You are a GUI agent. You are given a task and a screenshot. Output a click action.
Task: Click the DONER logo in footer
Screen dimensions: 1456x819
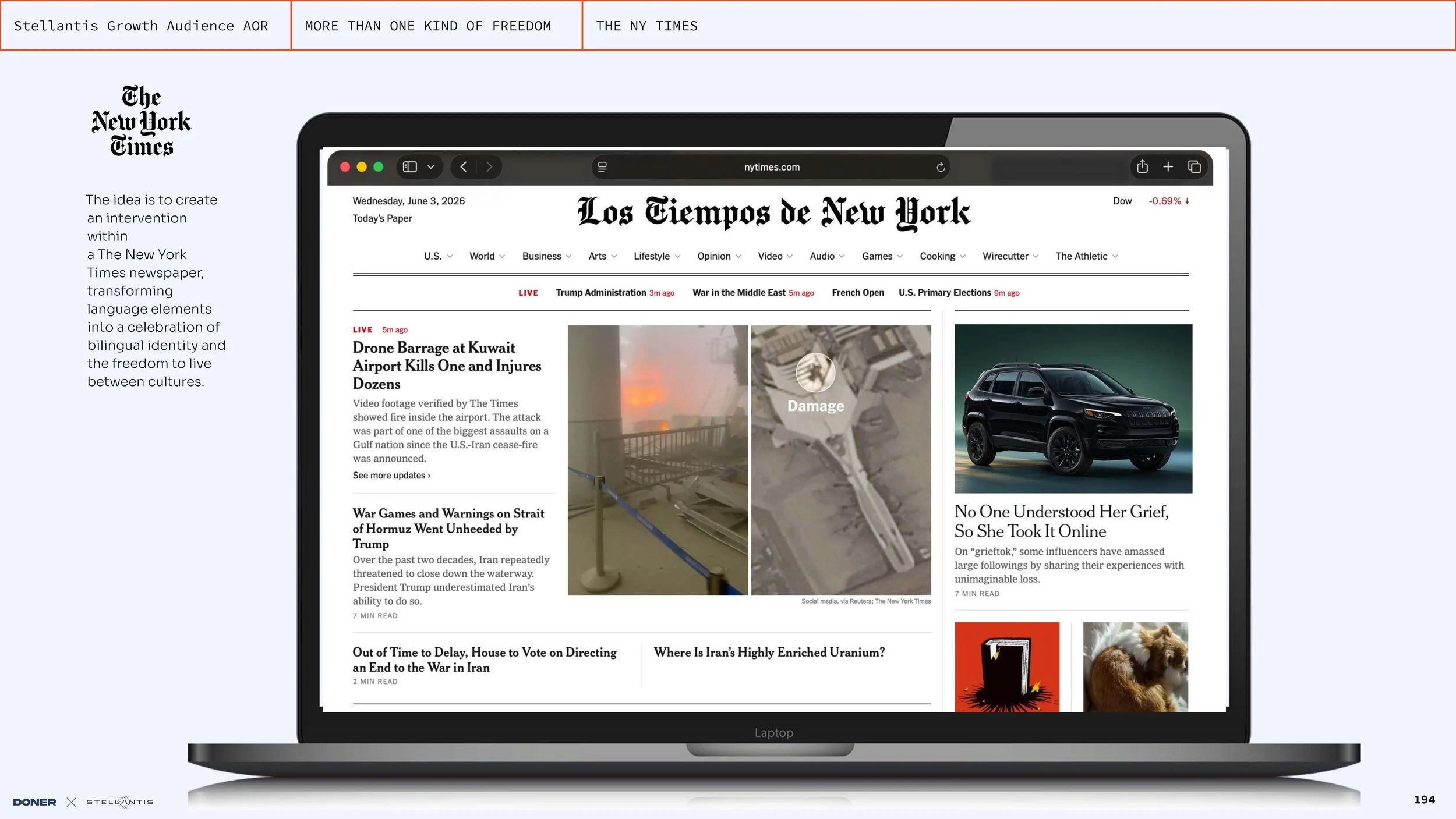[34, 802]
